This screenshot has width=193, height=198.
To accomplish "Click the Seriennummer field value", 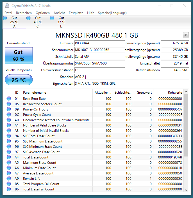I will [x=99, y=50].
